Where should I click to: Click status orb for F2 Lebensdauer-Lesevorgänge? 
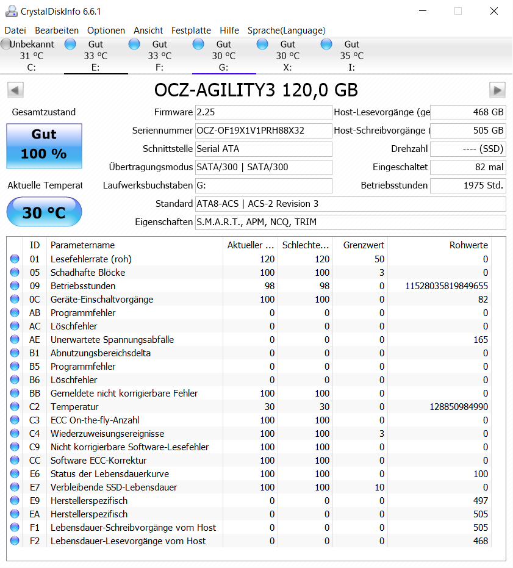point(15,540)
